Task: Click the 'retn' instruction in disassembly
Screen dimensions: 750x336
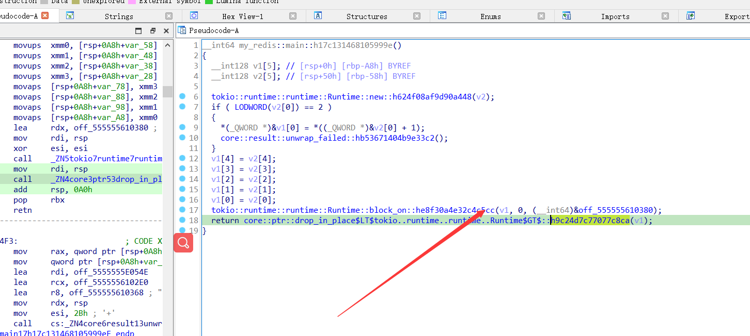Action: pos(23,210)
